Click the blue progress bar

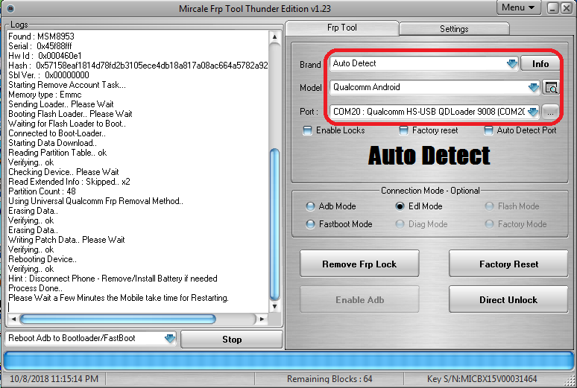pyautogui.click(x=288, y=360)
